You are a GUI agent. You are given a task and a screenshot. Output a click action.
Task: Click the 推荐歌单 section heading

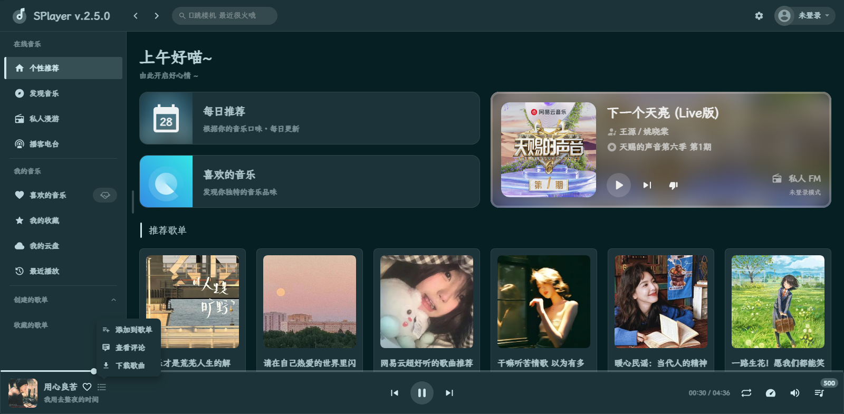click(168, 230)
